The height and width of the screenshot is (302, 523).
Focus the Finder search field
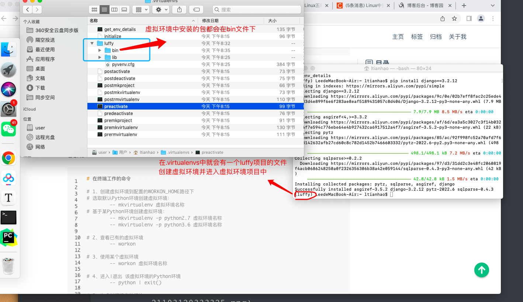click(256, 10)
